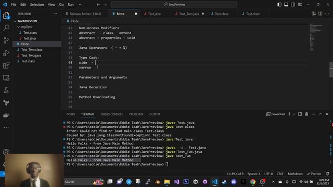Viewport: 333px width, 187px height.
Task: Open File Explorer from taskbar
Action: (167, 182)
